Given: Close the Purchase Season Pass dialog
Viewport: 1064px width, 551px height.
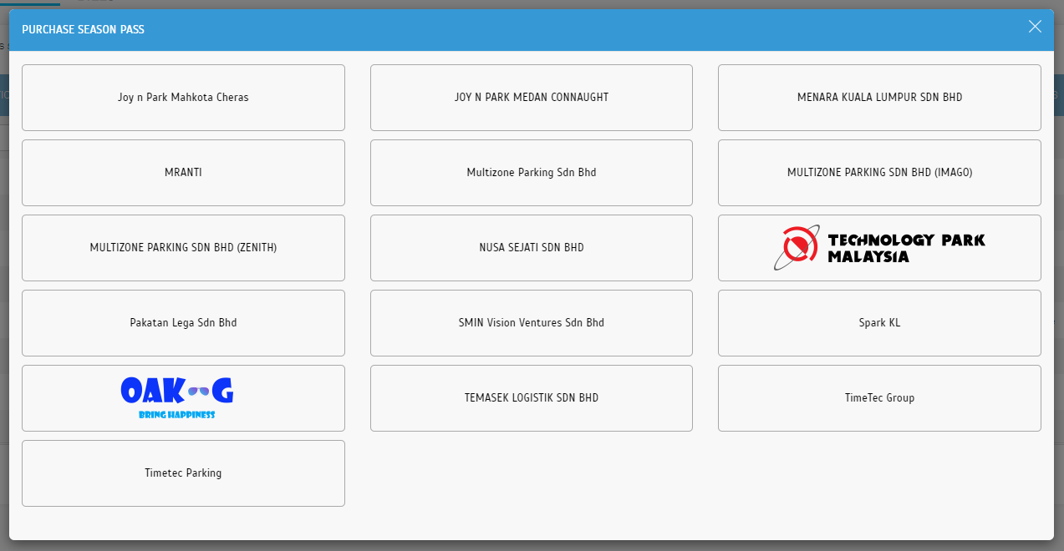Looking at the screenshot, I should (1035, 27).
